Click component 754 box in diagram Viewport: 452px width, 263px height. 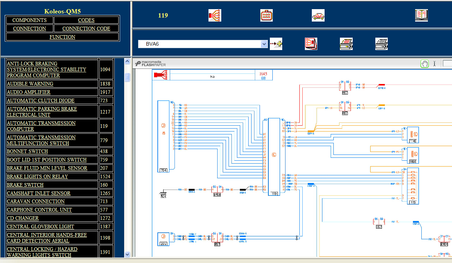point(163,136)
